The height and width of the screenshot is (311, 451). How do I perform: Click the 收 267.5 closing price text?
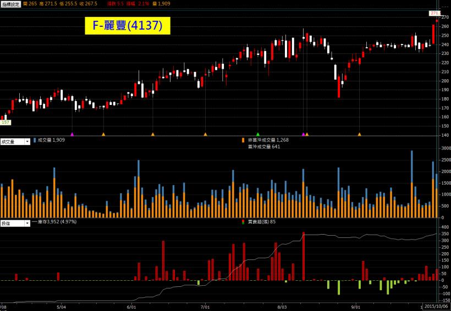pyautogui.click(x=89, y=4)
